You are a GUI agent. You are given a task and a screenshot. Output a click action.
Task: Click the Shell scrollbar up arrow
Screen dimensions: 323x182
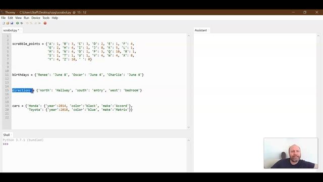[x=188, y=141]
